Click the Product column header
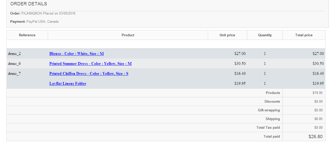 (x=128, y=35)
